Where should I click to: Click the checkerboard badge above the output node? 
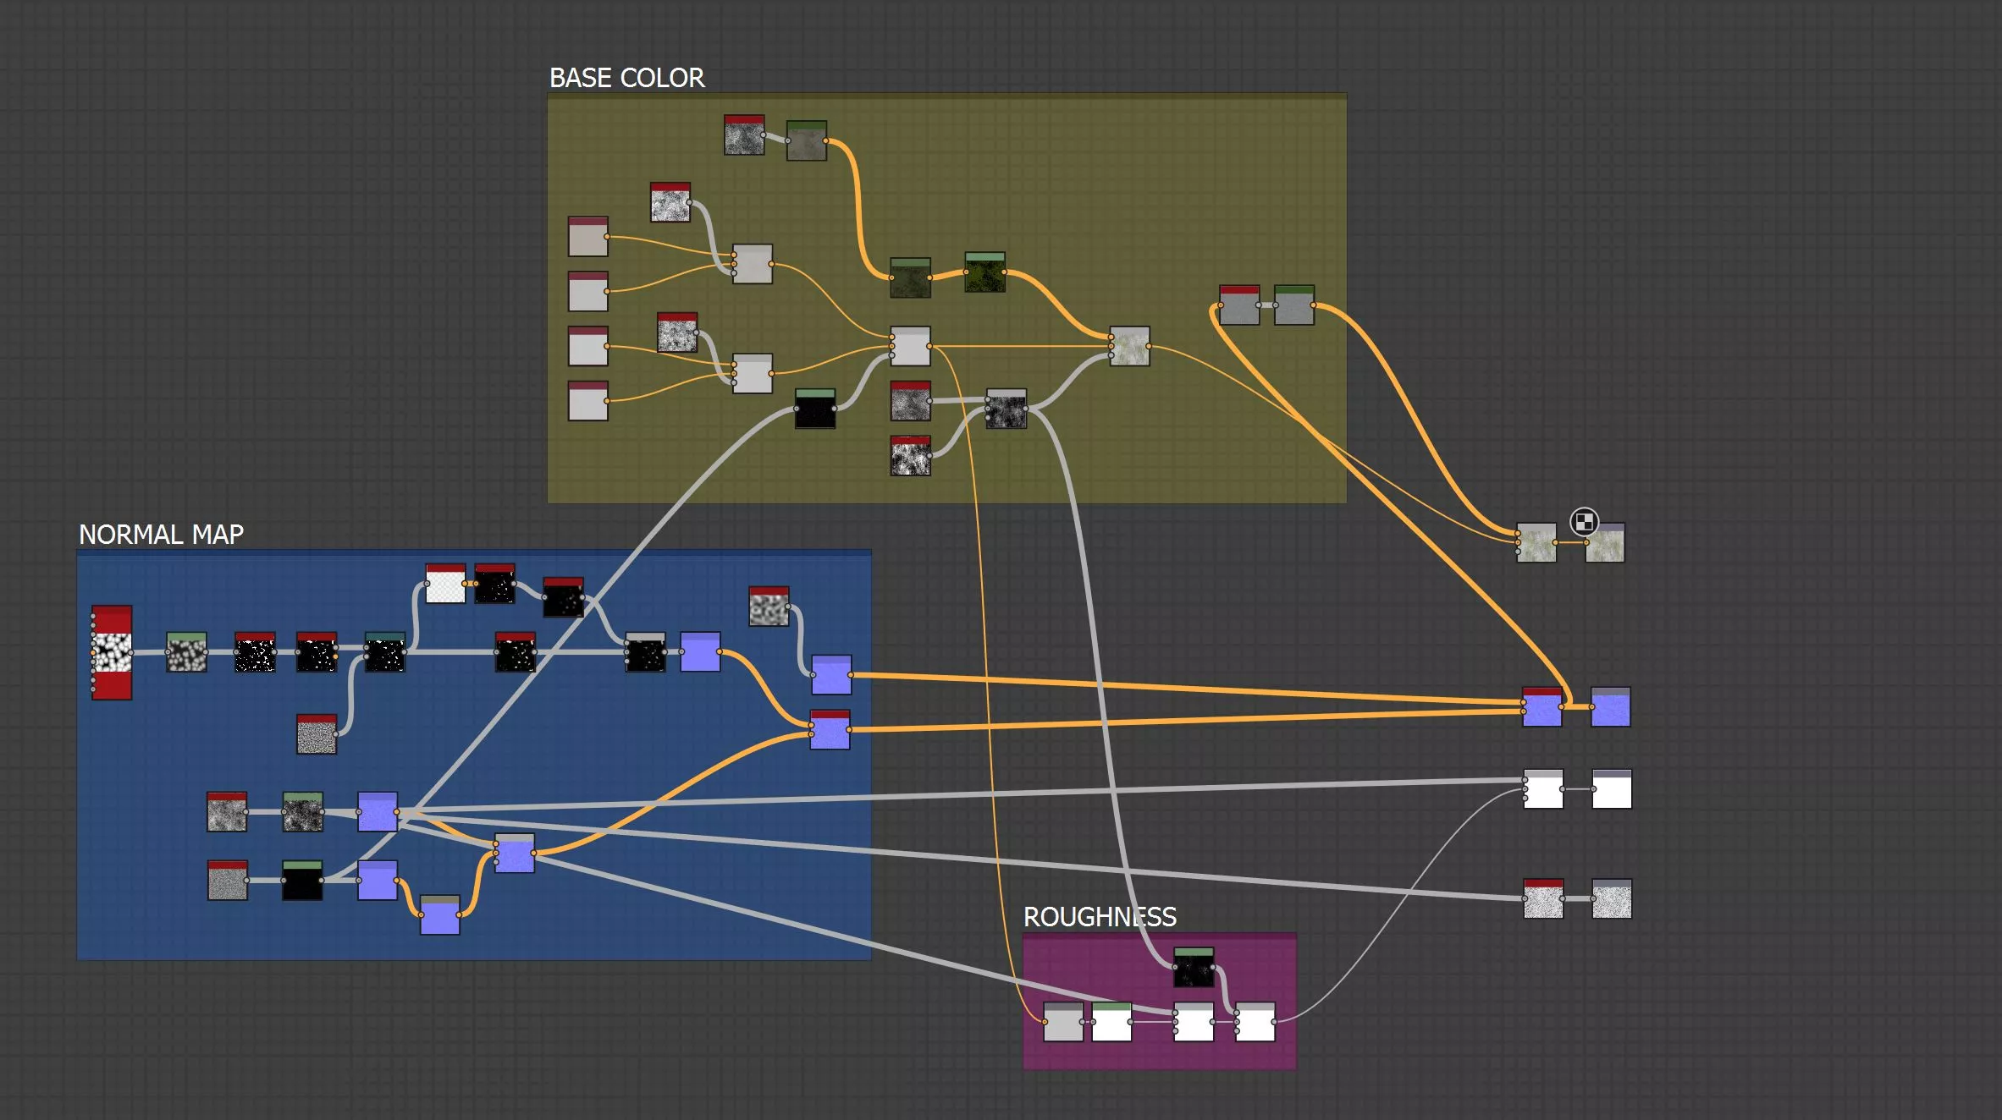click(1583, 521)
